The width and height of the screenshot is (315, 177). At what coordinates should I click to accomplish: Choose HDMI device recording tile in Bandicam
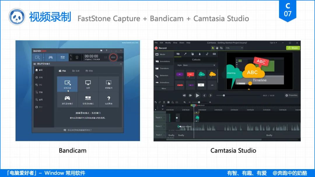point(88,100)
